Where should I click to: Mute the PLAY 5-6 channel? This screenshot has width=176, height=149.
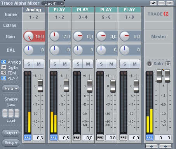coord(112,64)
